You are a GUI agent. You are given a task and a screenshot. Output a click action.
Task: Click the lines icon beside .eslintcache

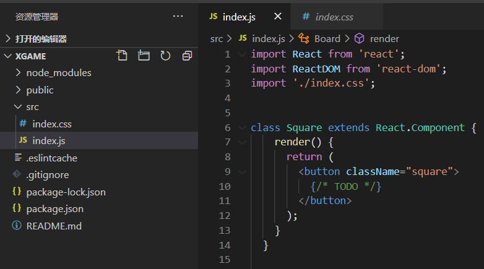tap(18, 157)
